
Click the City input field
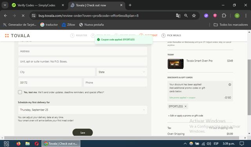56,72
